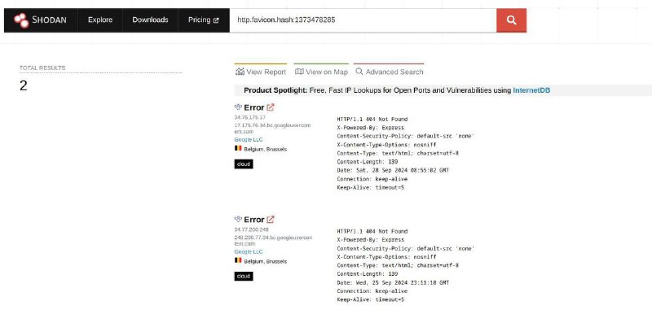
Task: Click hostname 248.200.77.34.bc.googleusercontent.com
Action: click(x=273, y=240)
